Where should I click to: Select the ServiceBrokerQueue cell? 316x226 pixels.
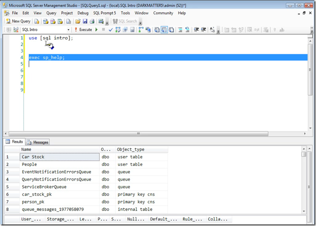coord(60,187)
